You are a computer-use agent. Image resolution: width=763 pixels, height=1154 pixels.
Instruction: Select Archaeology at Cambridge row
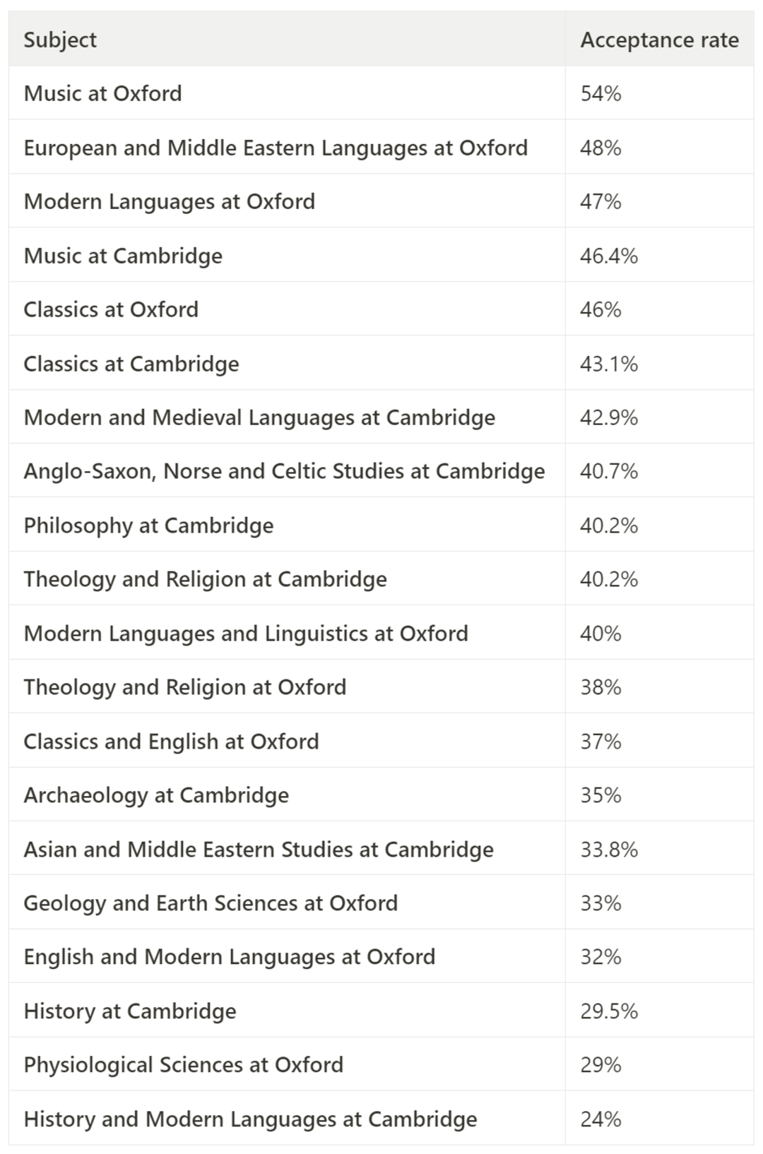(381, 795)
